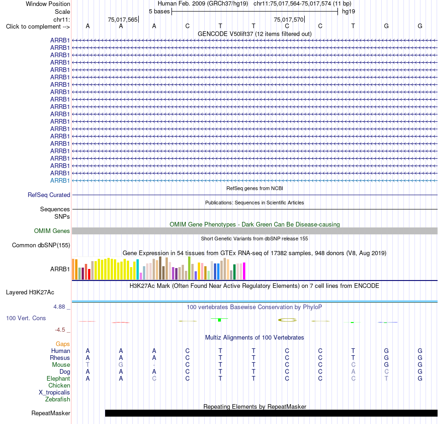The width and height of the screenshot is (438, 424).
Task: Click the 4.88 PhyloP axis value
Action: (x=59, y=307)
